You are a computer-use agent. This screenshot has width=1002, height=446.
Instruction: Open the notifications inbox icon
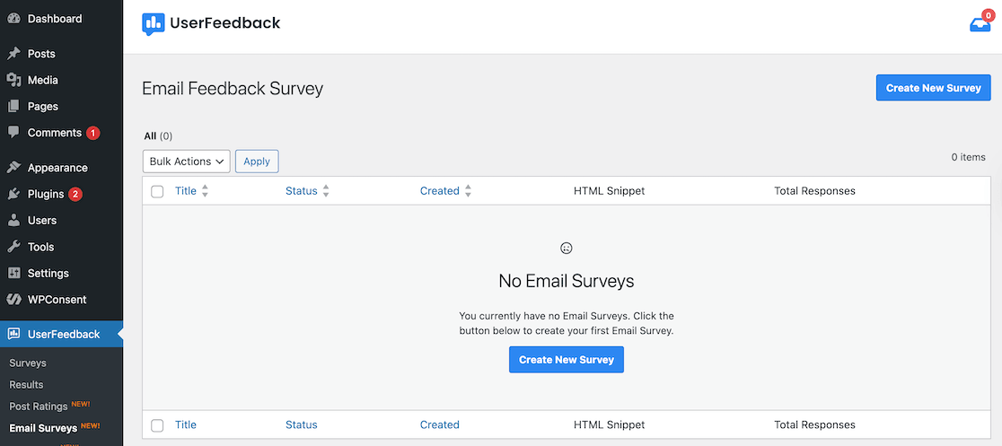pos(980,24)
